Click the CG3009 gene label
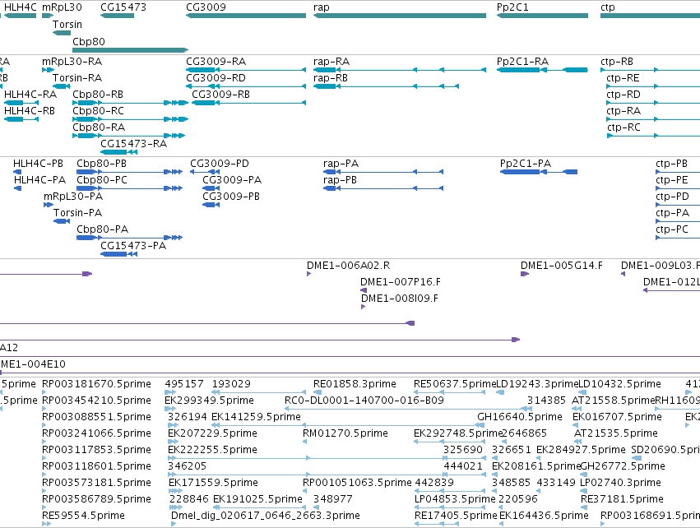Viewport: 700px width, 528px height. tap(206, 7)
